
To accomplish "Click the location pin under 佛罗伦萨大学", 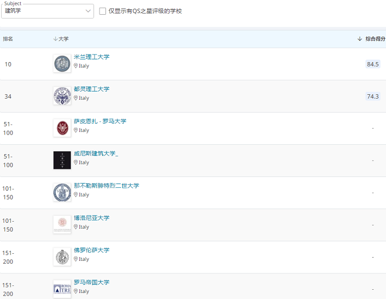I will (76, 259).
